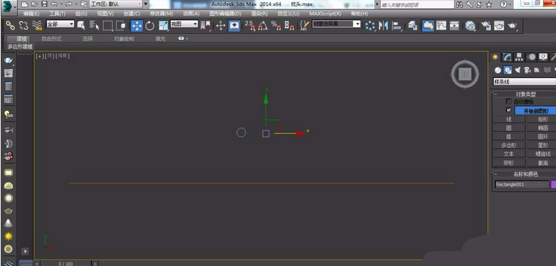This screenshot has height=266, width=556.
Task: Click the Select and Manipulate icon
Action: point(220,26)
